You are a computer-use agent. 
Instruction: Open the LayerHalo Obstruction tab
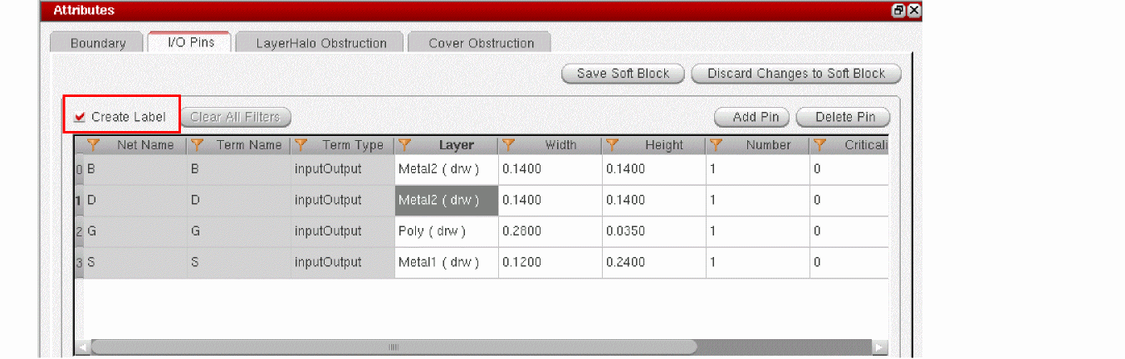[320, 43]
